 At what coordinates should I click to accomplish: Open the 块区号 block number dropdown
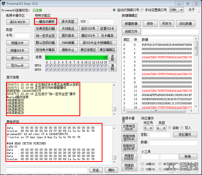pos(148,128)
